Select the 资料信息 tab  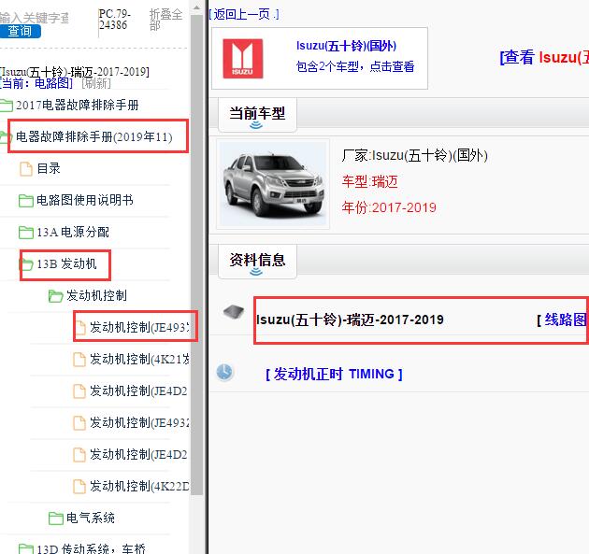point(257,260)
